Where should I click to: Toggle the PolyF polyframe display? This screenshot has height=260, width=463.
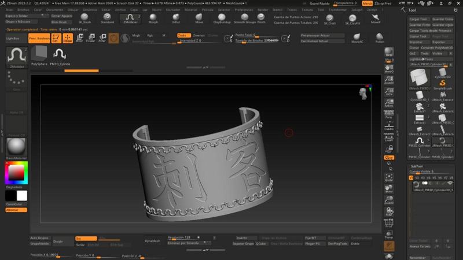point(389,223)
